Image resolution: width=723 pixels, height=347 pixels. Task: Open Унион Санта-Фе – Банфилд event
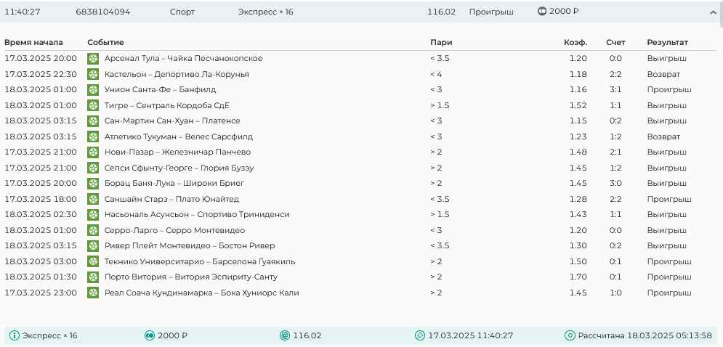click(160, 89)
